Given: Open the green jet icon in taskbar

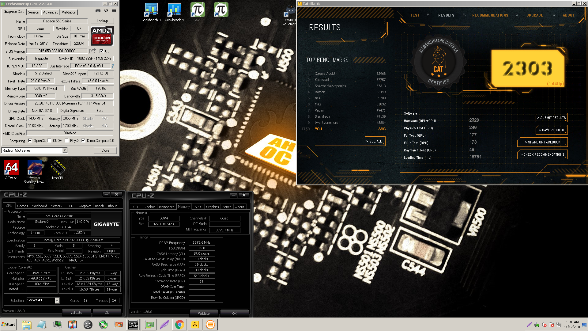Looking at the screenshot, I should [x=103, y=325].
